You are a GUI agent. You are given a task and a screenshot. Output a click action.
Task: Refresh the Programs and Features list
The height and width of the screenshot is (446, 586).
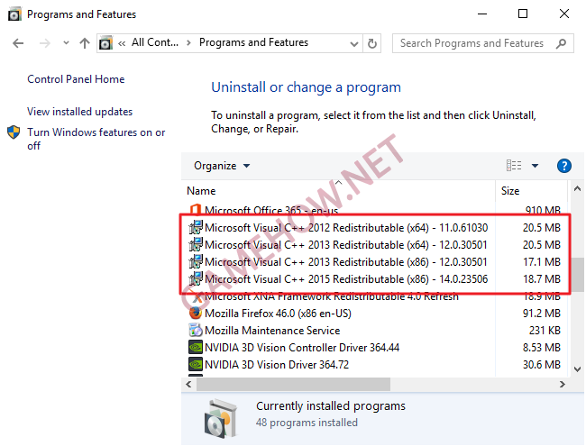[371, 43]
